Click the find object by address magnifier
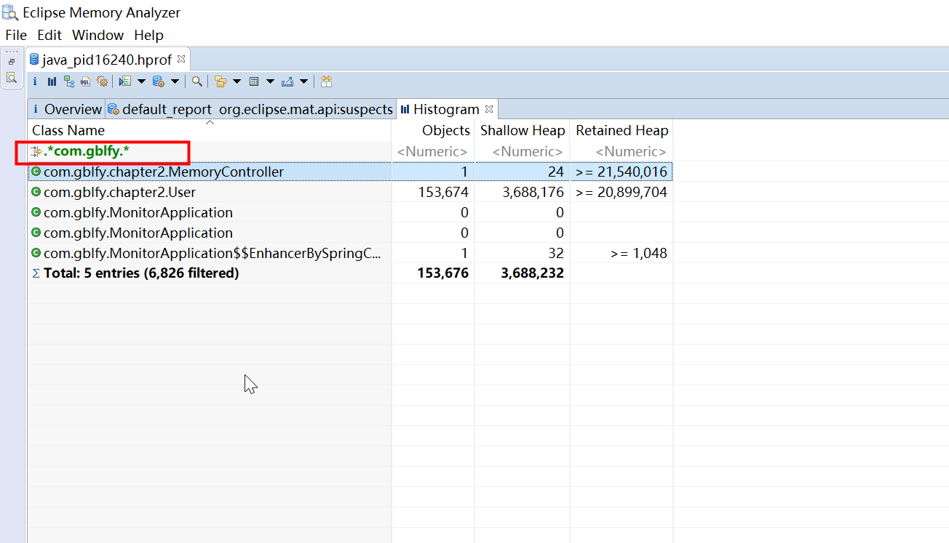Viewport: 949px width, 543px height. tap(197, 81)
